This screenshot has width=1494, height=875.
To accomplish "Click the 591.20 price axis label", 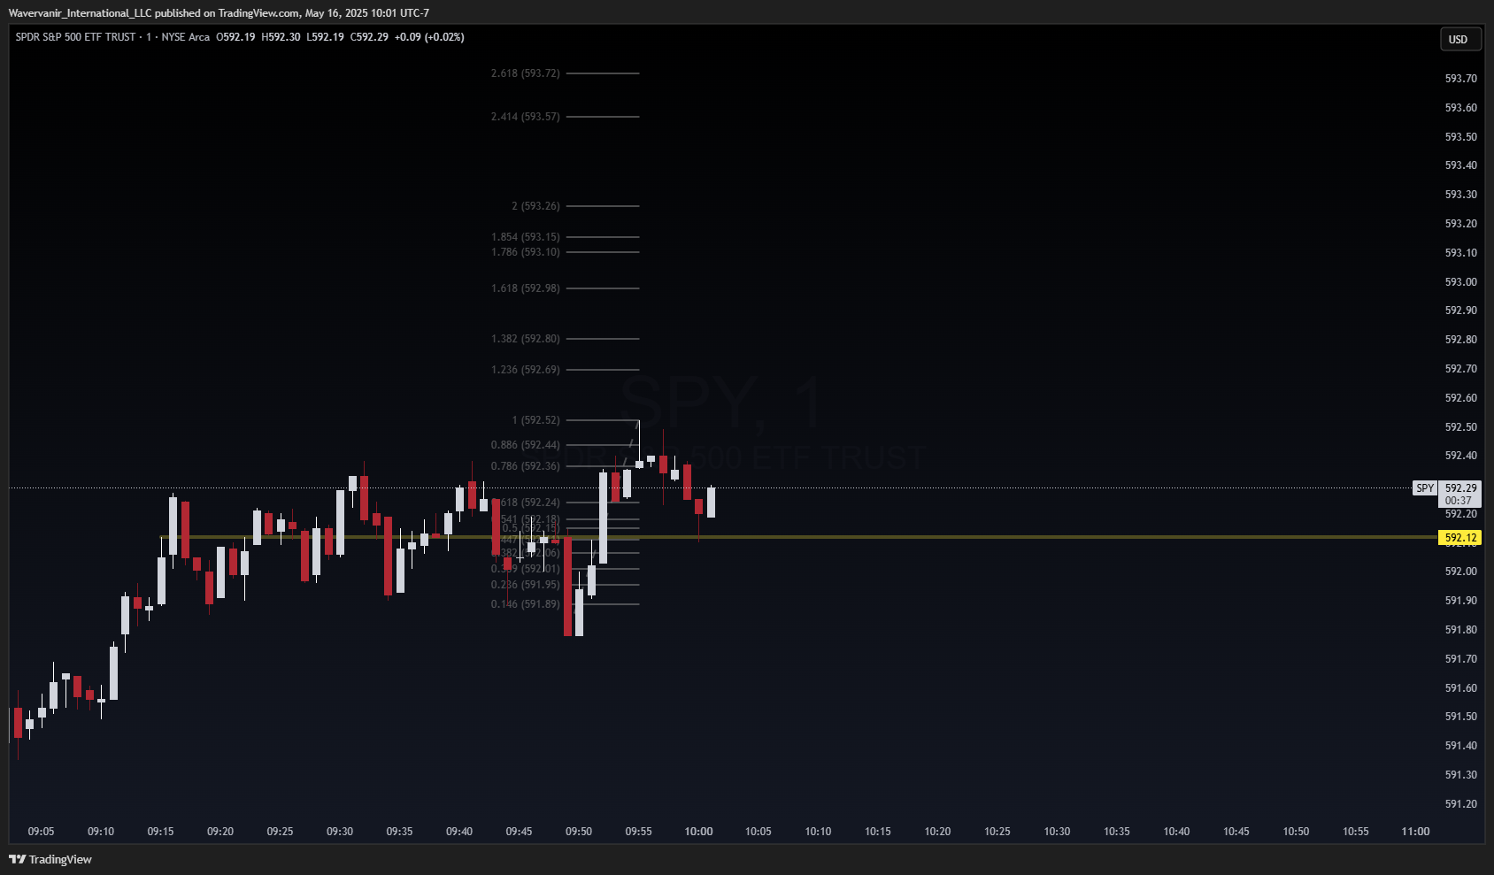I will (1460, 804).
